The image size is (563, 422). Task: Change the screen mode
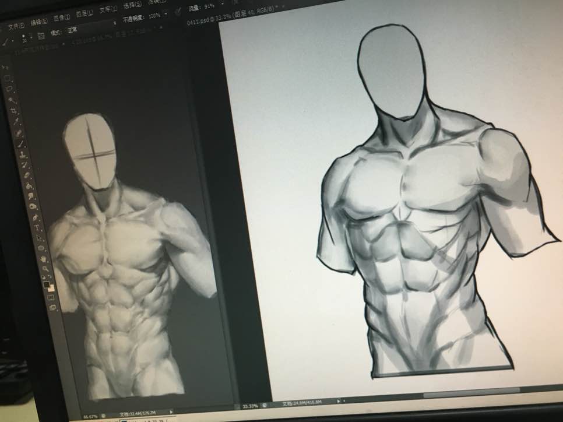54,308
